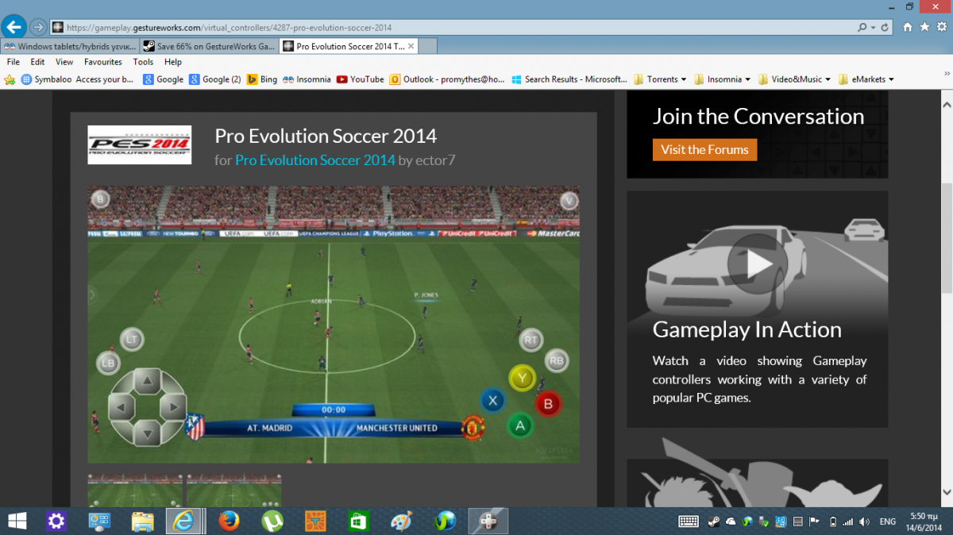Screen dimensions: 953x535
Task: Select the first screenshot thumbnail below the image
Action: click(x=135, y=491)
